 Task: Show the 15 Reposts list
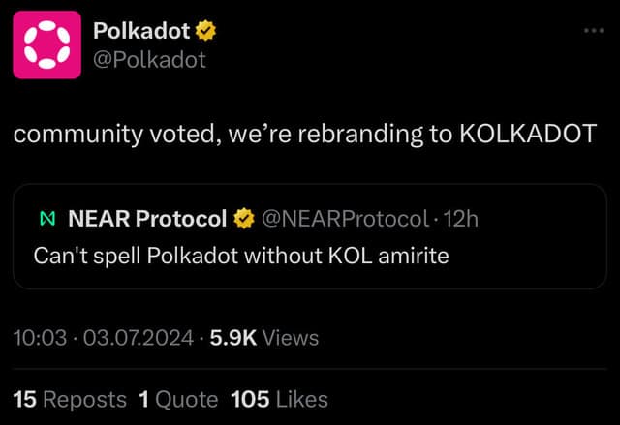70,399
